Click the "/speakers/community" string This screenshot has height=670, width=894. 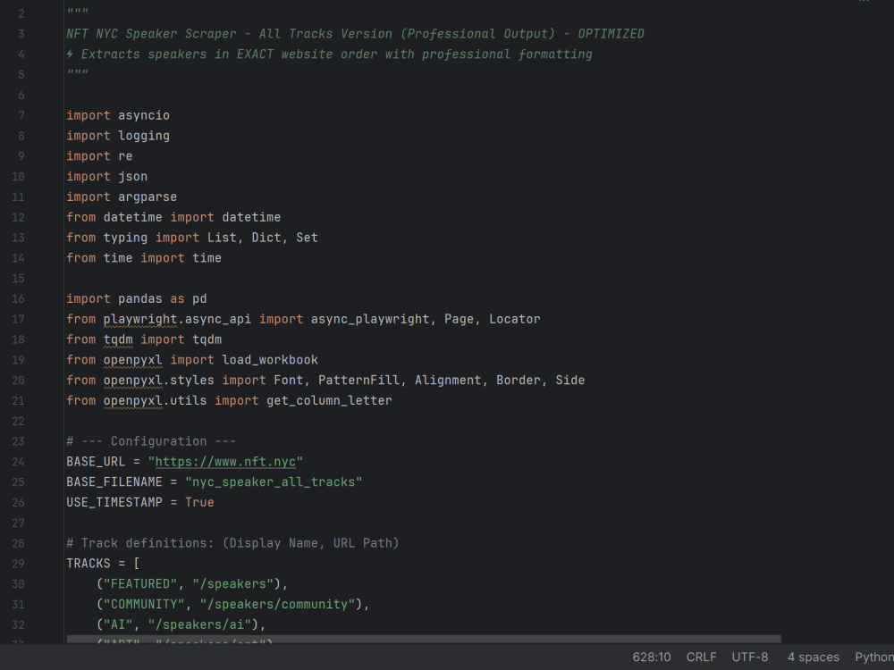point(277,604)
